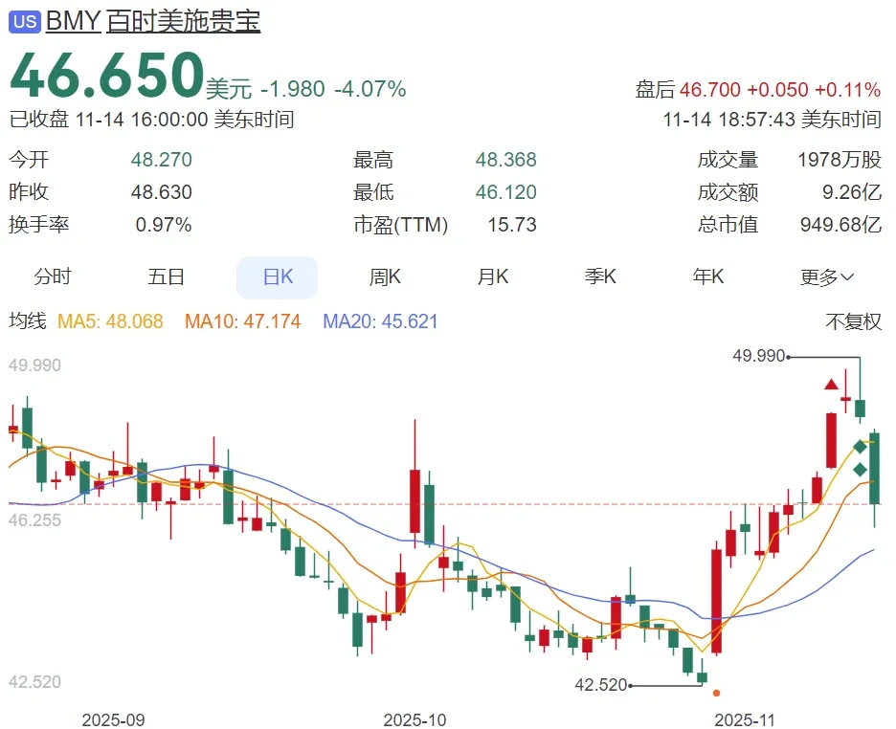The width and height of the screenshot is (896, 729).
Task: Select the 年K yearly candlestick tab
Action: (708, 276)
